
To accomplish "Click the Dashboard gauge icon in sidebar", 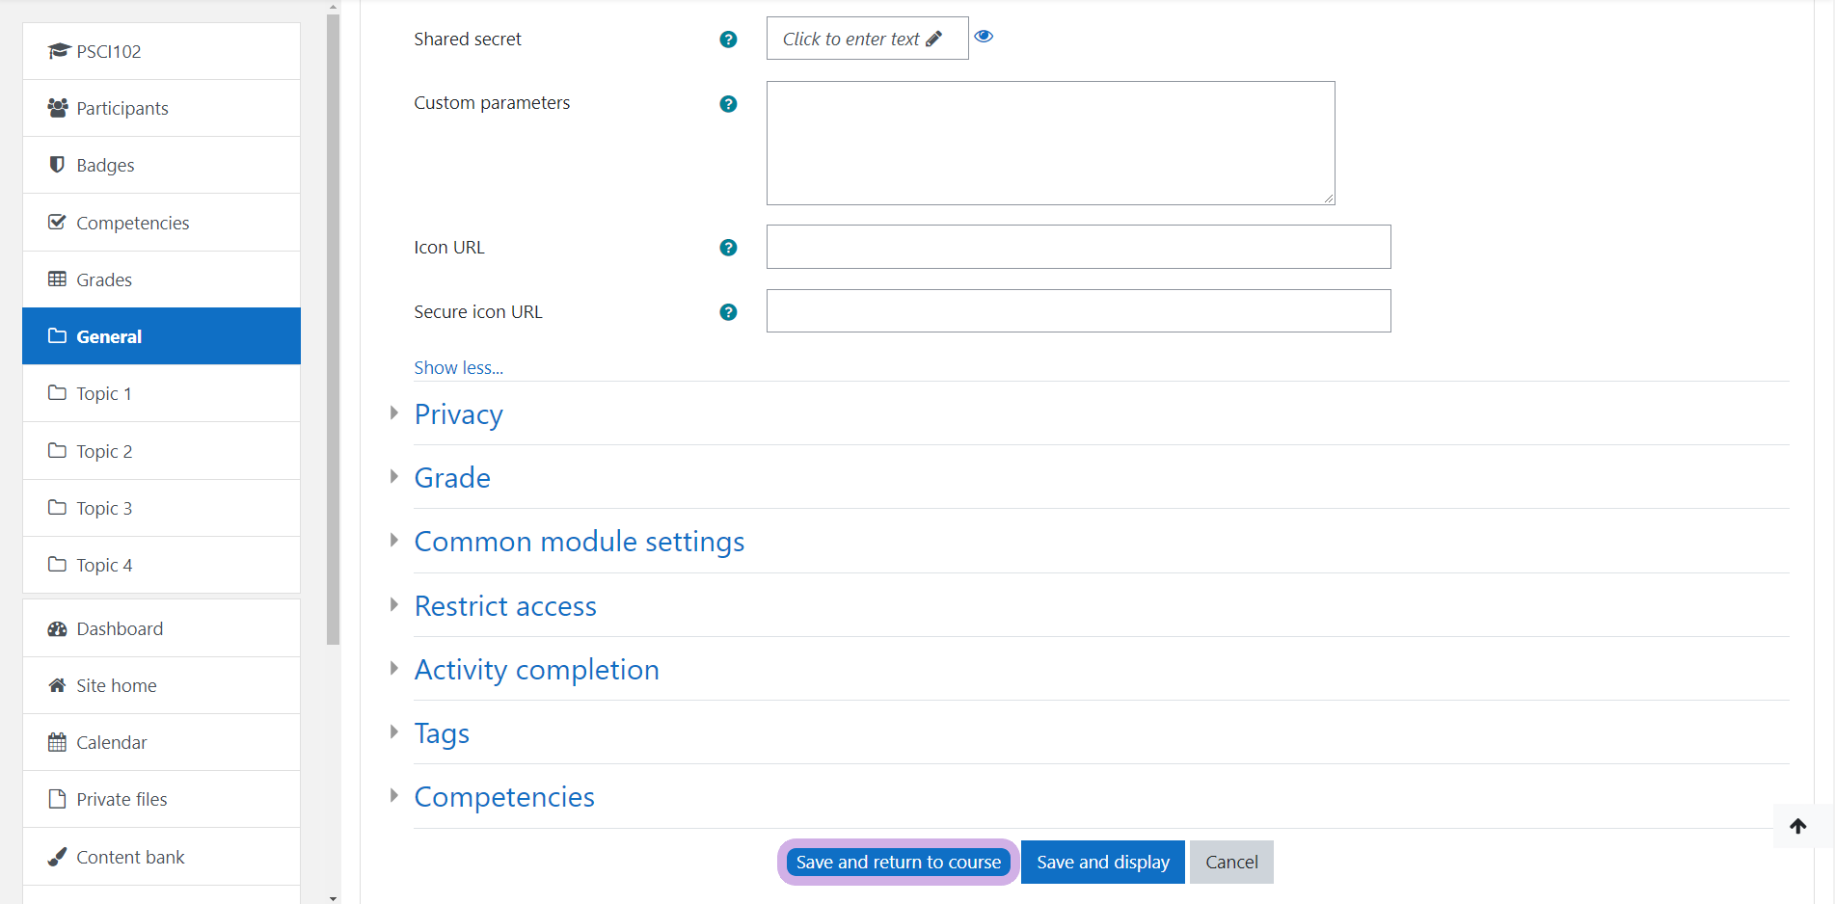I will (x=57, y=629).
